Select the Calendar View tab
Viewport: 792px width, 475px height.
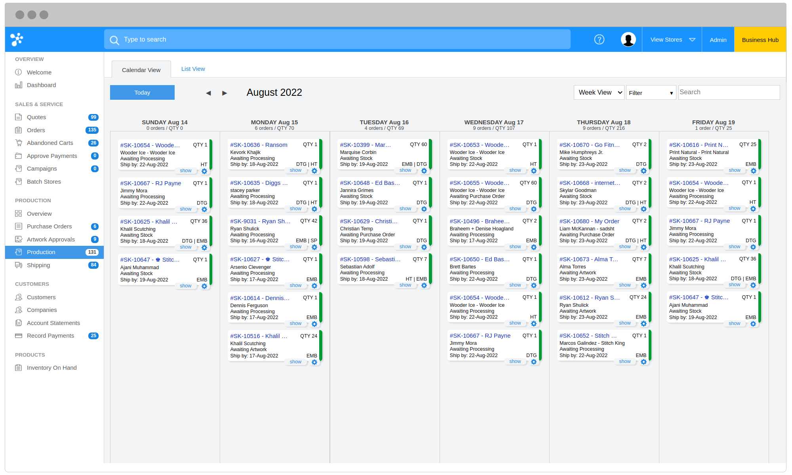141,70
